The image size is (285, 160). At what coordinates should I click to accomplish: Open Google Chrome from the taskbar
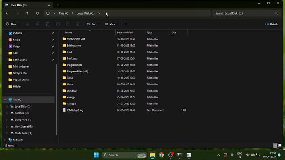161,155
